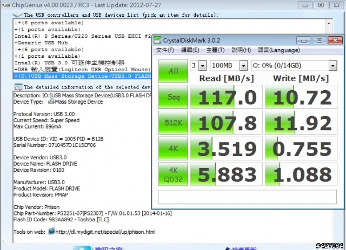
Task: Click the Seq write result 10.72
Action: tap(301, 97)
